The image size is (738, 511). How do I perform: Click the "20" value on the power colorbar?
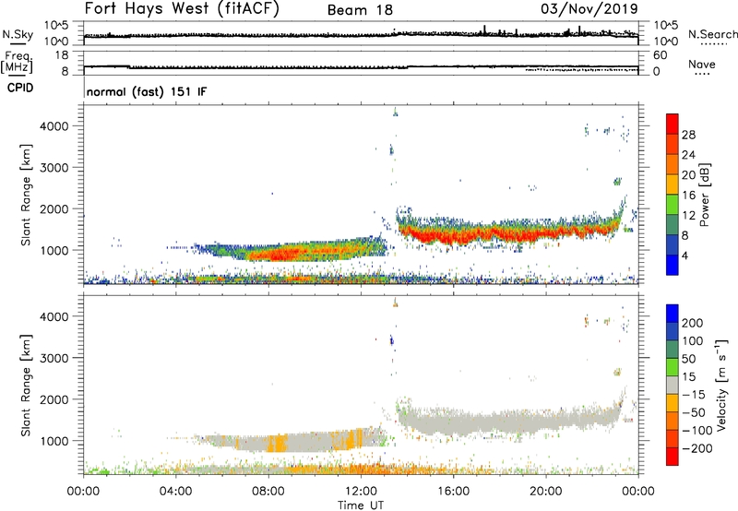(688, 175)
